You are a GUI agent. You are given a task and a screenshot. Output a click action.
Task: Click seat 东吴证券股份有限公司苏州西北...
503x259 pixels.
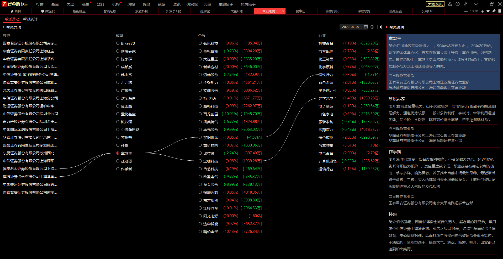click(30, 153)
